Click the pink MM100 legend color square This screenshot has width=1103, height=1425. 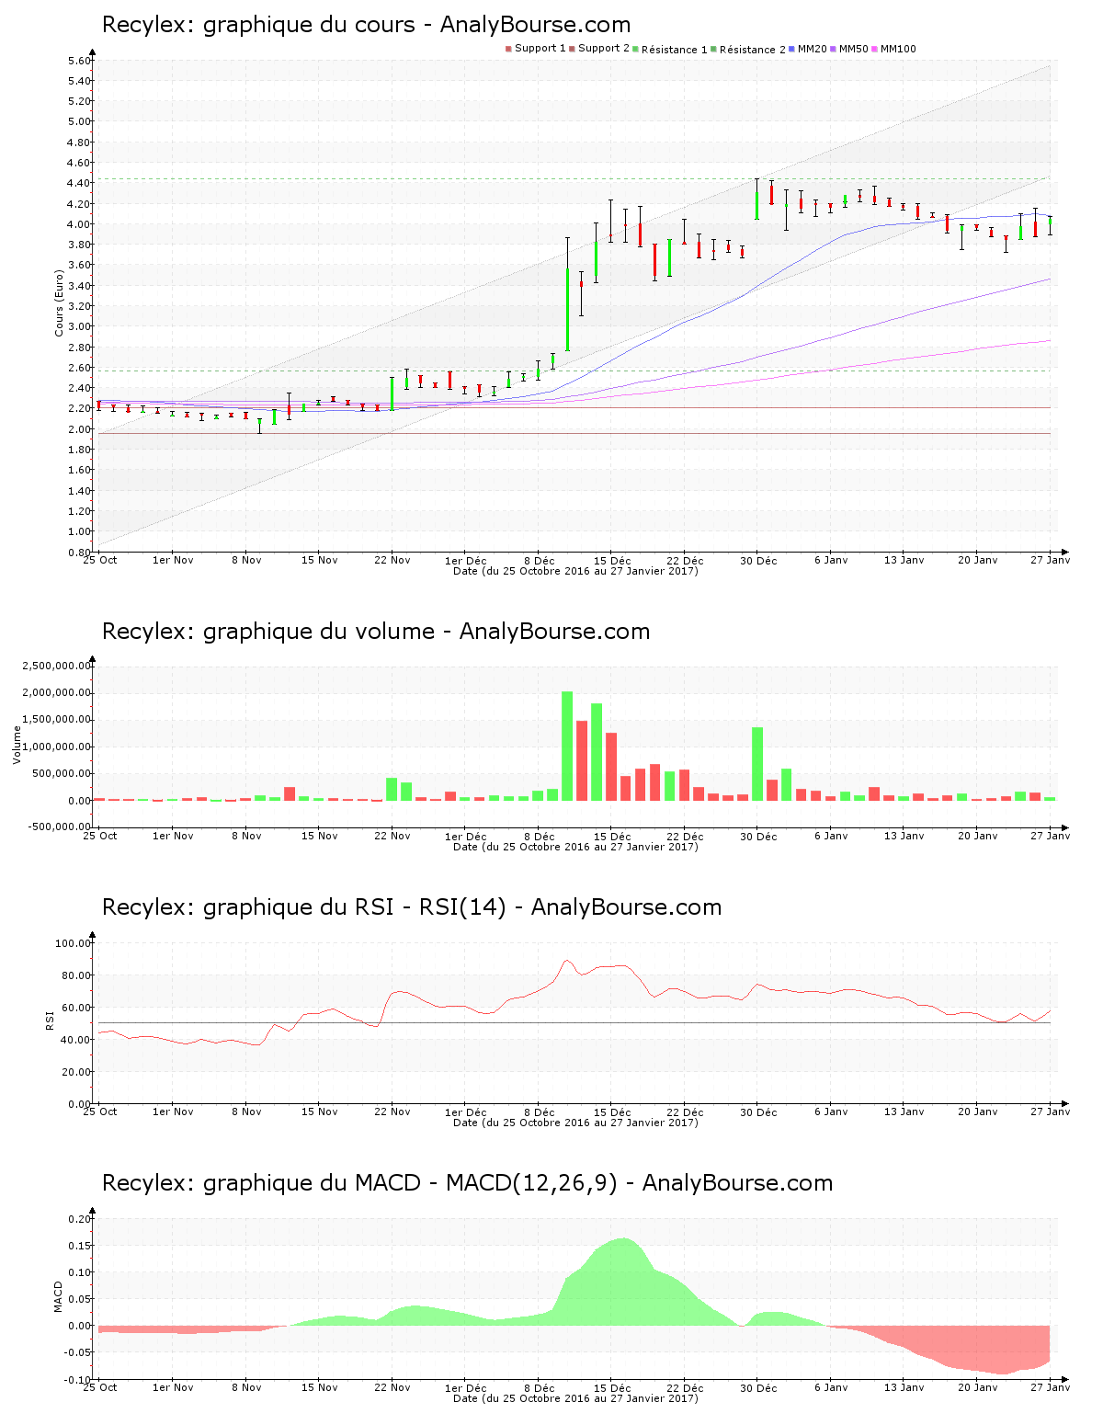click(875, 49)
